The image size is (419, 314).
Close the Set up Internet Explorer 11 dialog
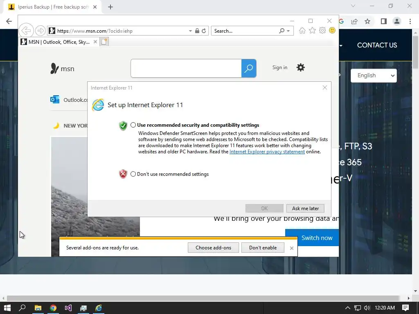(324, 87)
